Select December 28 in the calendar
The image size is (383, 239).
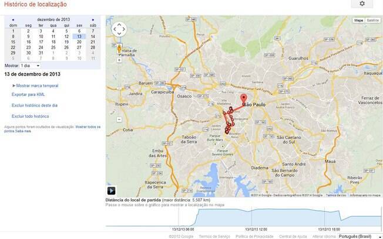tap(93, 47)
